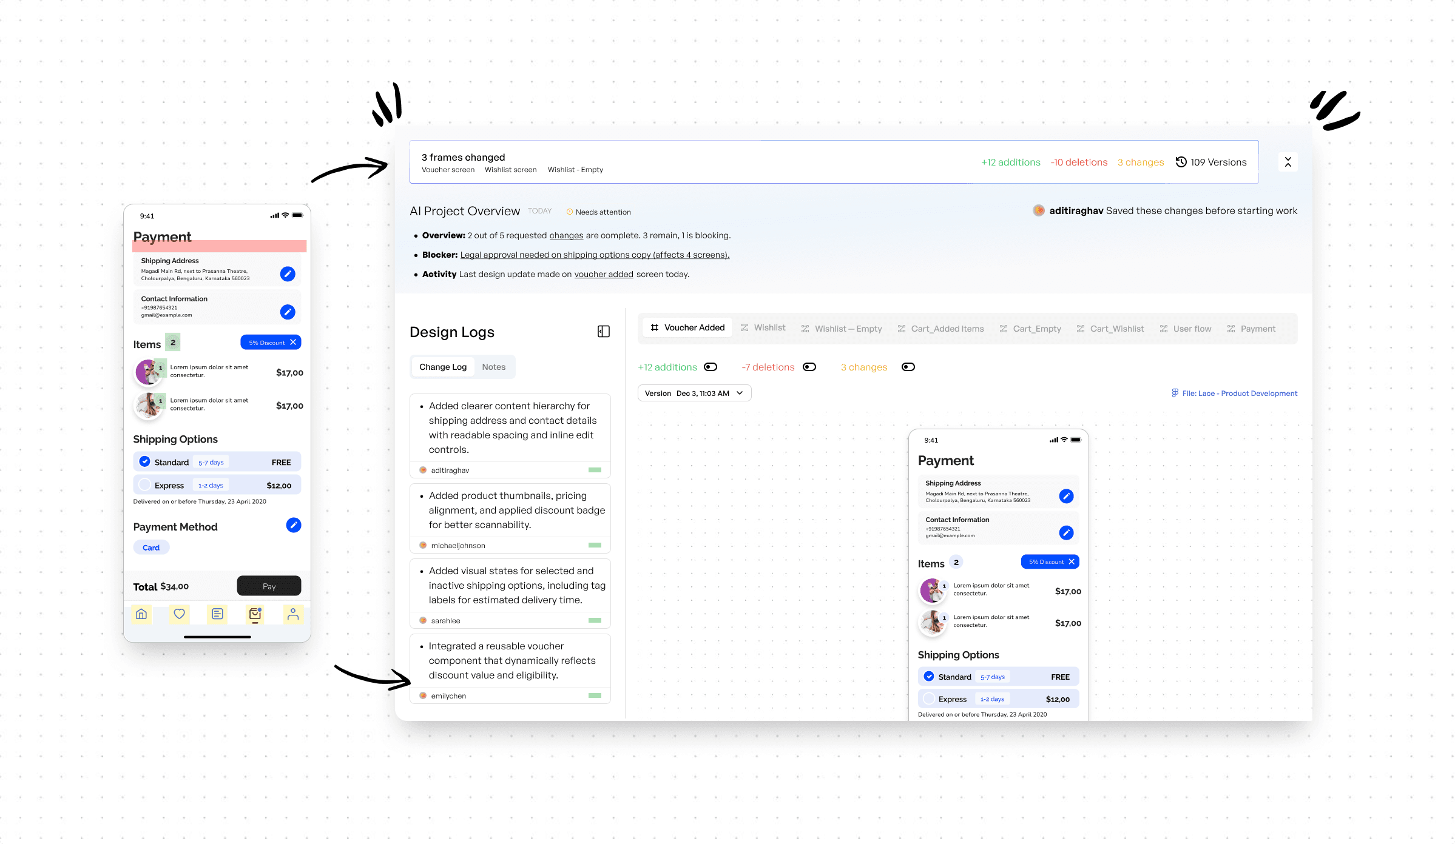Open the 109 Versions history icon
Screen dimensions: 1455x844
(1181, 162)
